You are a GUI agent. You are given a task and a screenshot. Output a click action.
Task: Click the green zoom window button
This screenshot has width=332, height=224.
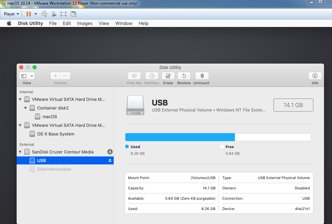(x=35, y=67)
